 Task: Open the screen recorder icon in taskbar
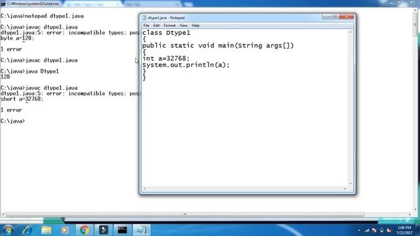[104, 230]
